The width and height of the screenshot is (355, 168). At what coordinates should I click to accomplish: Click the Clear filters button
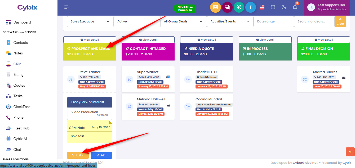click(x=340, y=21)
